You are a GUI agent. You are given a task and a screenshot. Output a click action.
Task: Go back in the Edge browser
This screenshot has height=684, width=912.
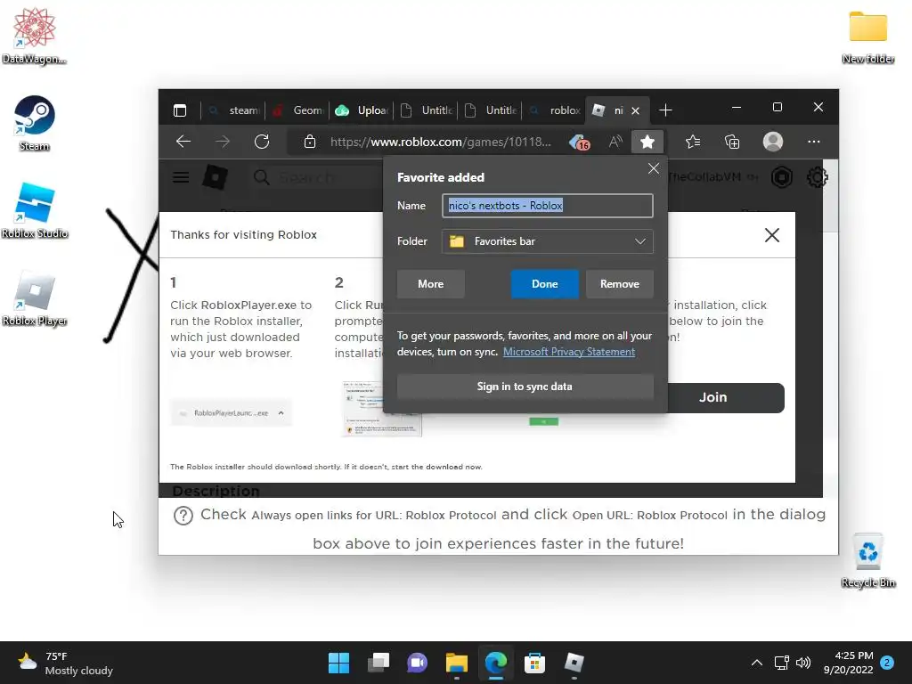183,142
